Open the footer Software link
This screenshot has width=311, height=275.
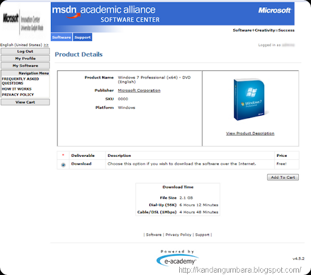pyautogui.click(x=154, y=234)
